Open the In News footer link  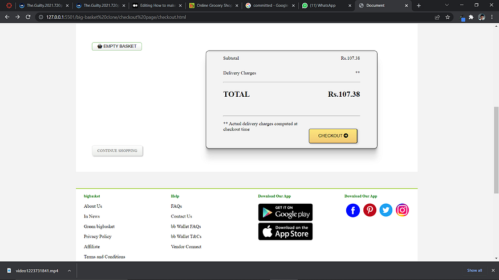pos(92,216)
